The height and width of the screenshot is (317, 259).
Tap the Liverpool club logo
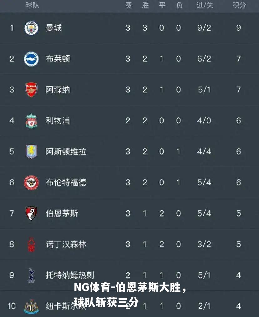pos(31,121)
